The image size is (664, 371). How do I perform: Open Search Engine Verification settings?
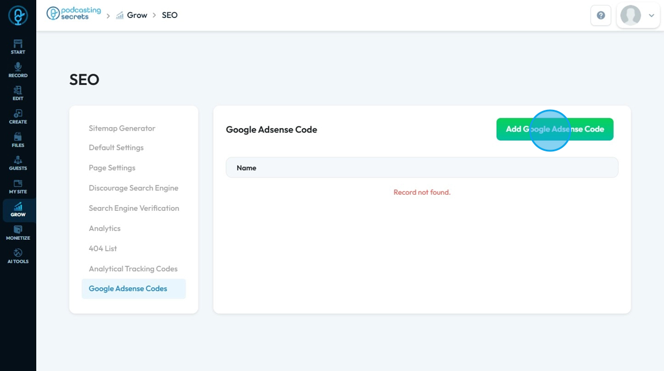[x=134, y=208]
